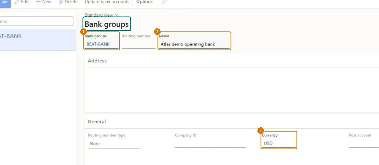Select the BEAT-BANK list entry
The image size is (379, 165).
(38, 40)
